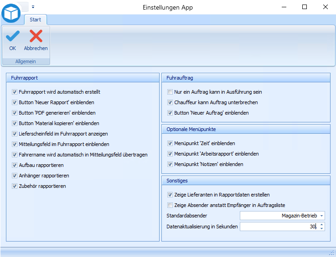Toggle Button 'Neuer Auftrag' einblenden checkbox
The height and width of the screenshot is (257, 336).
tap(170, 113)
